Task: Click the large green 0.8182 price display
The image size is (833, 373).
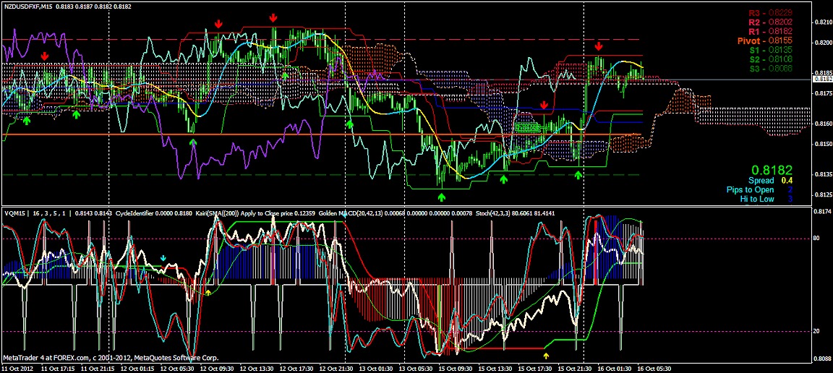Action: pyautogui.click(x=774, y=170)
